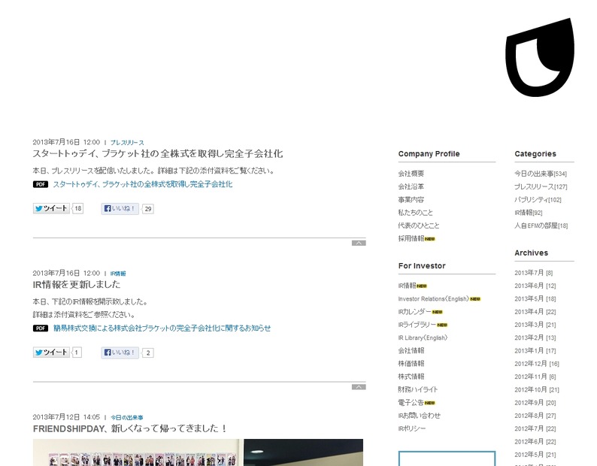The image size is (597, 466).
Task: Open archive 2012年12月 [16]
Action: 536,364
